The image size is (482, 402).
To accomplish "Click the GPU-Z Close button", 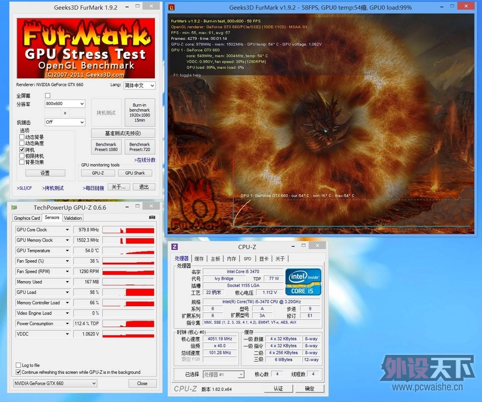I will (142, 383).
